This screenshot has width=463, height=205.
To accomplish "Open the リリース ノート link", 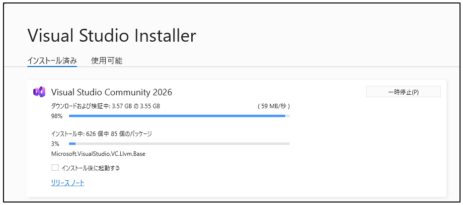I will [x=68, y=183].
